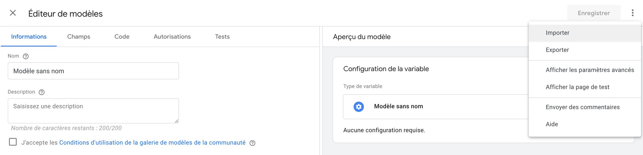Viewport: 643px width, 155px height.
Task: Click the Enregistrer button
Action: tap(593, 13)
